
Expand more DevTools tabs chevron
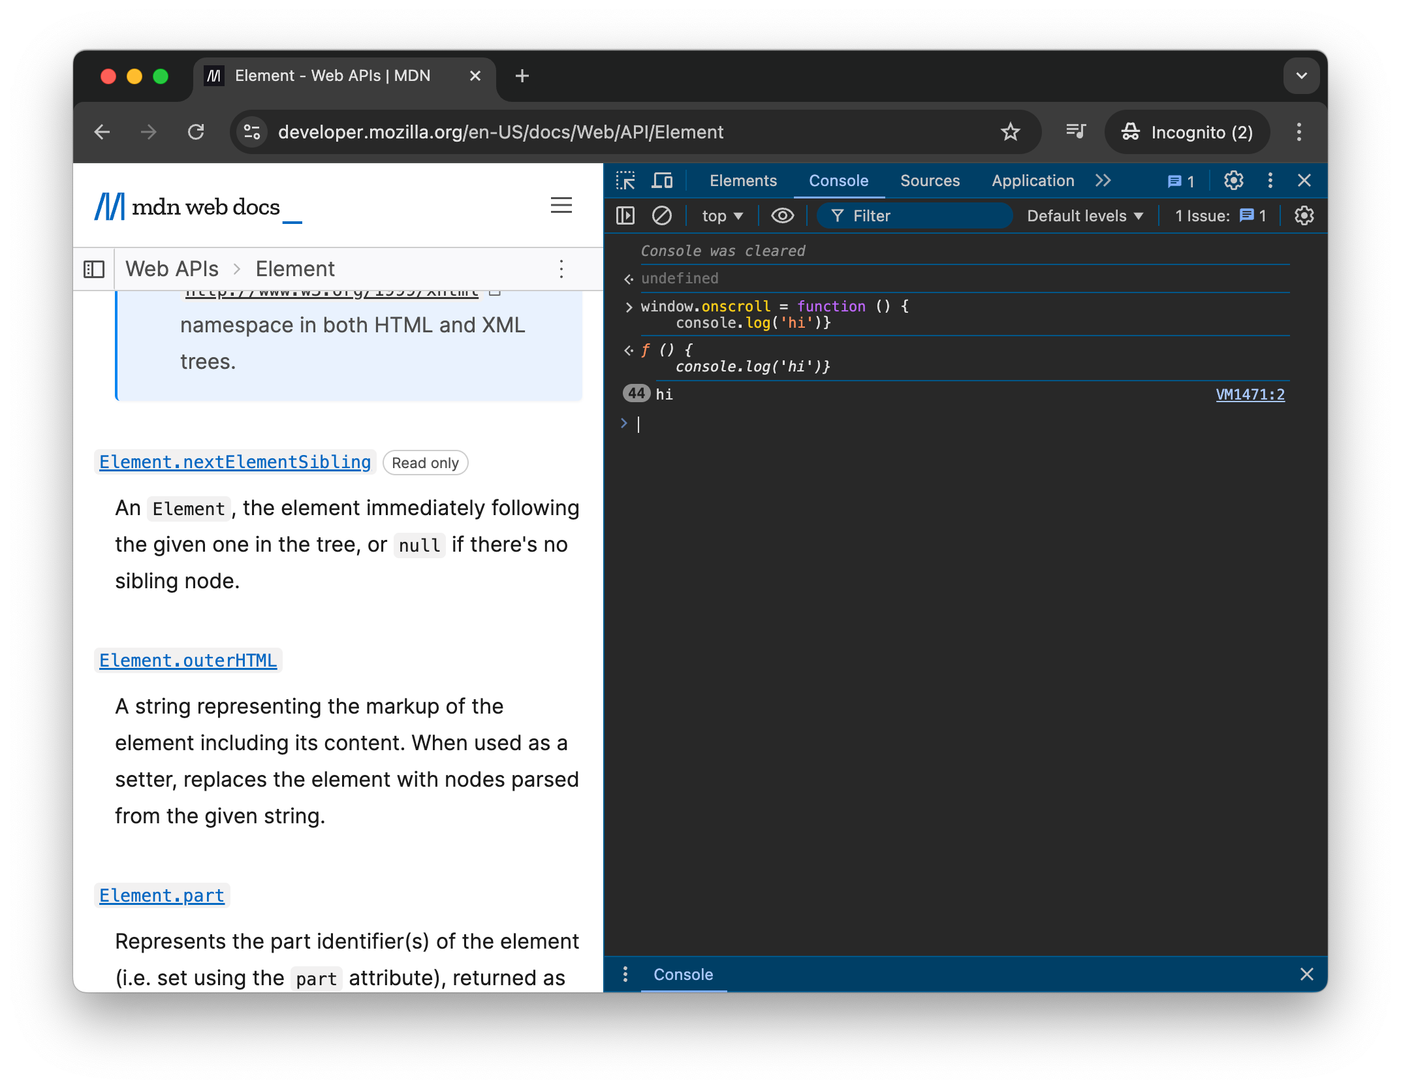coord(1103,181)
